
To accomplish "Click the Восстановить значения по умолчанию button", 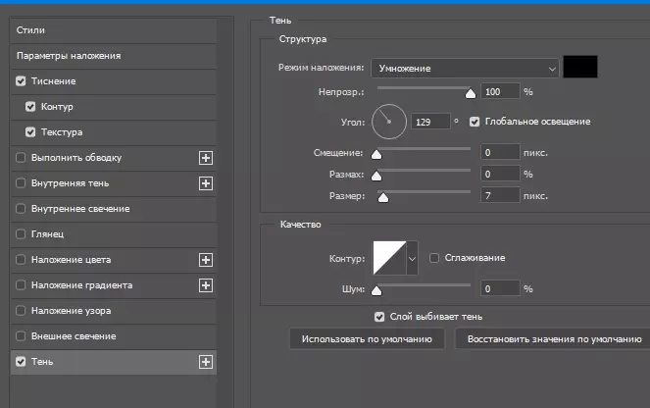I will point(548,338).
